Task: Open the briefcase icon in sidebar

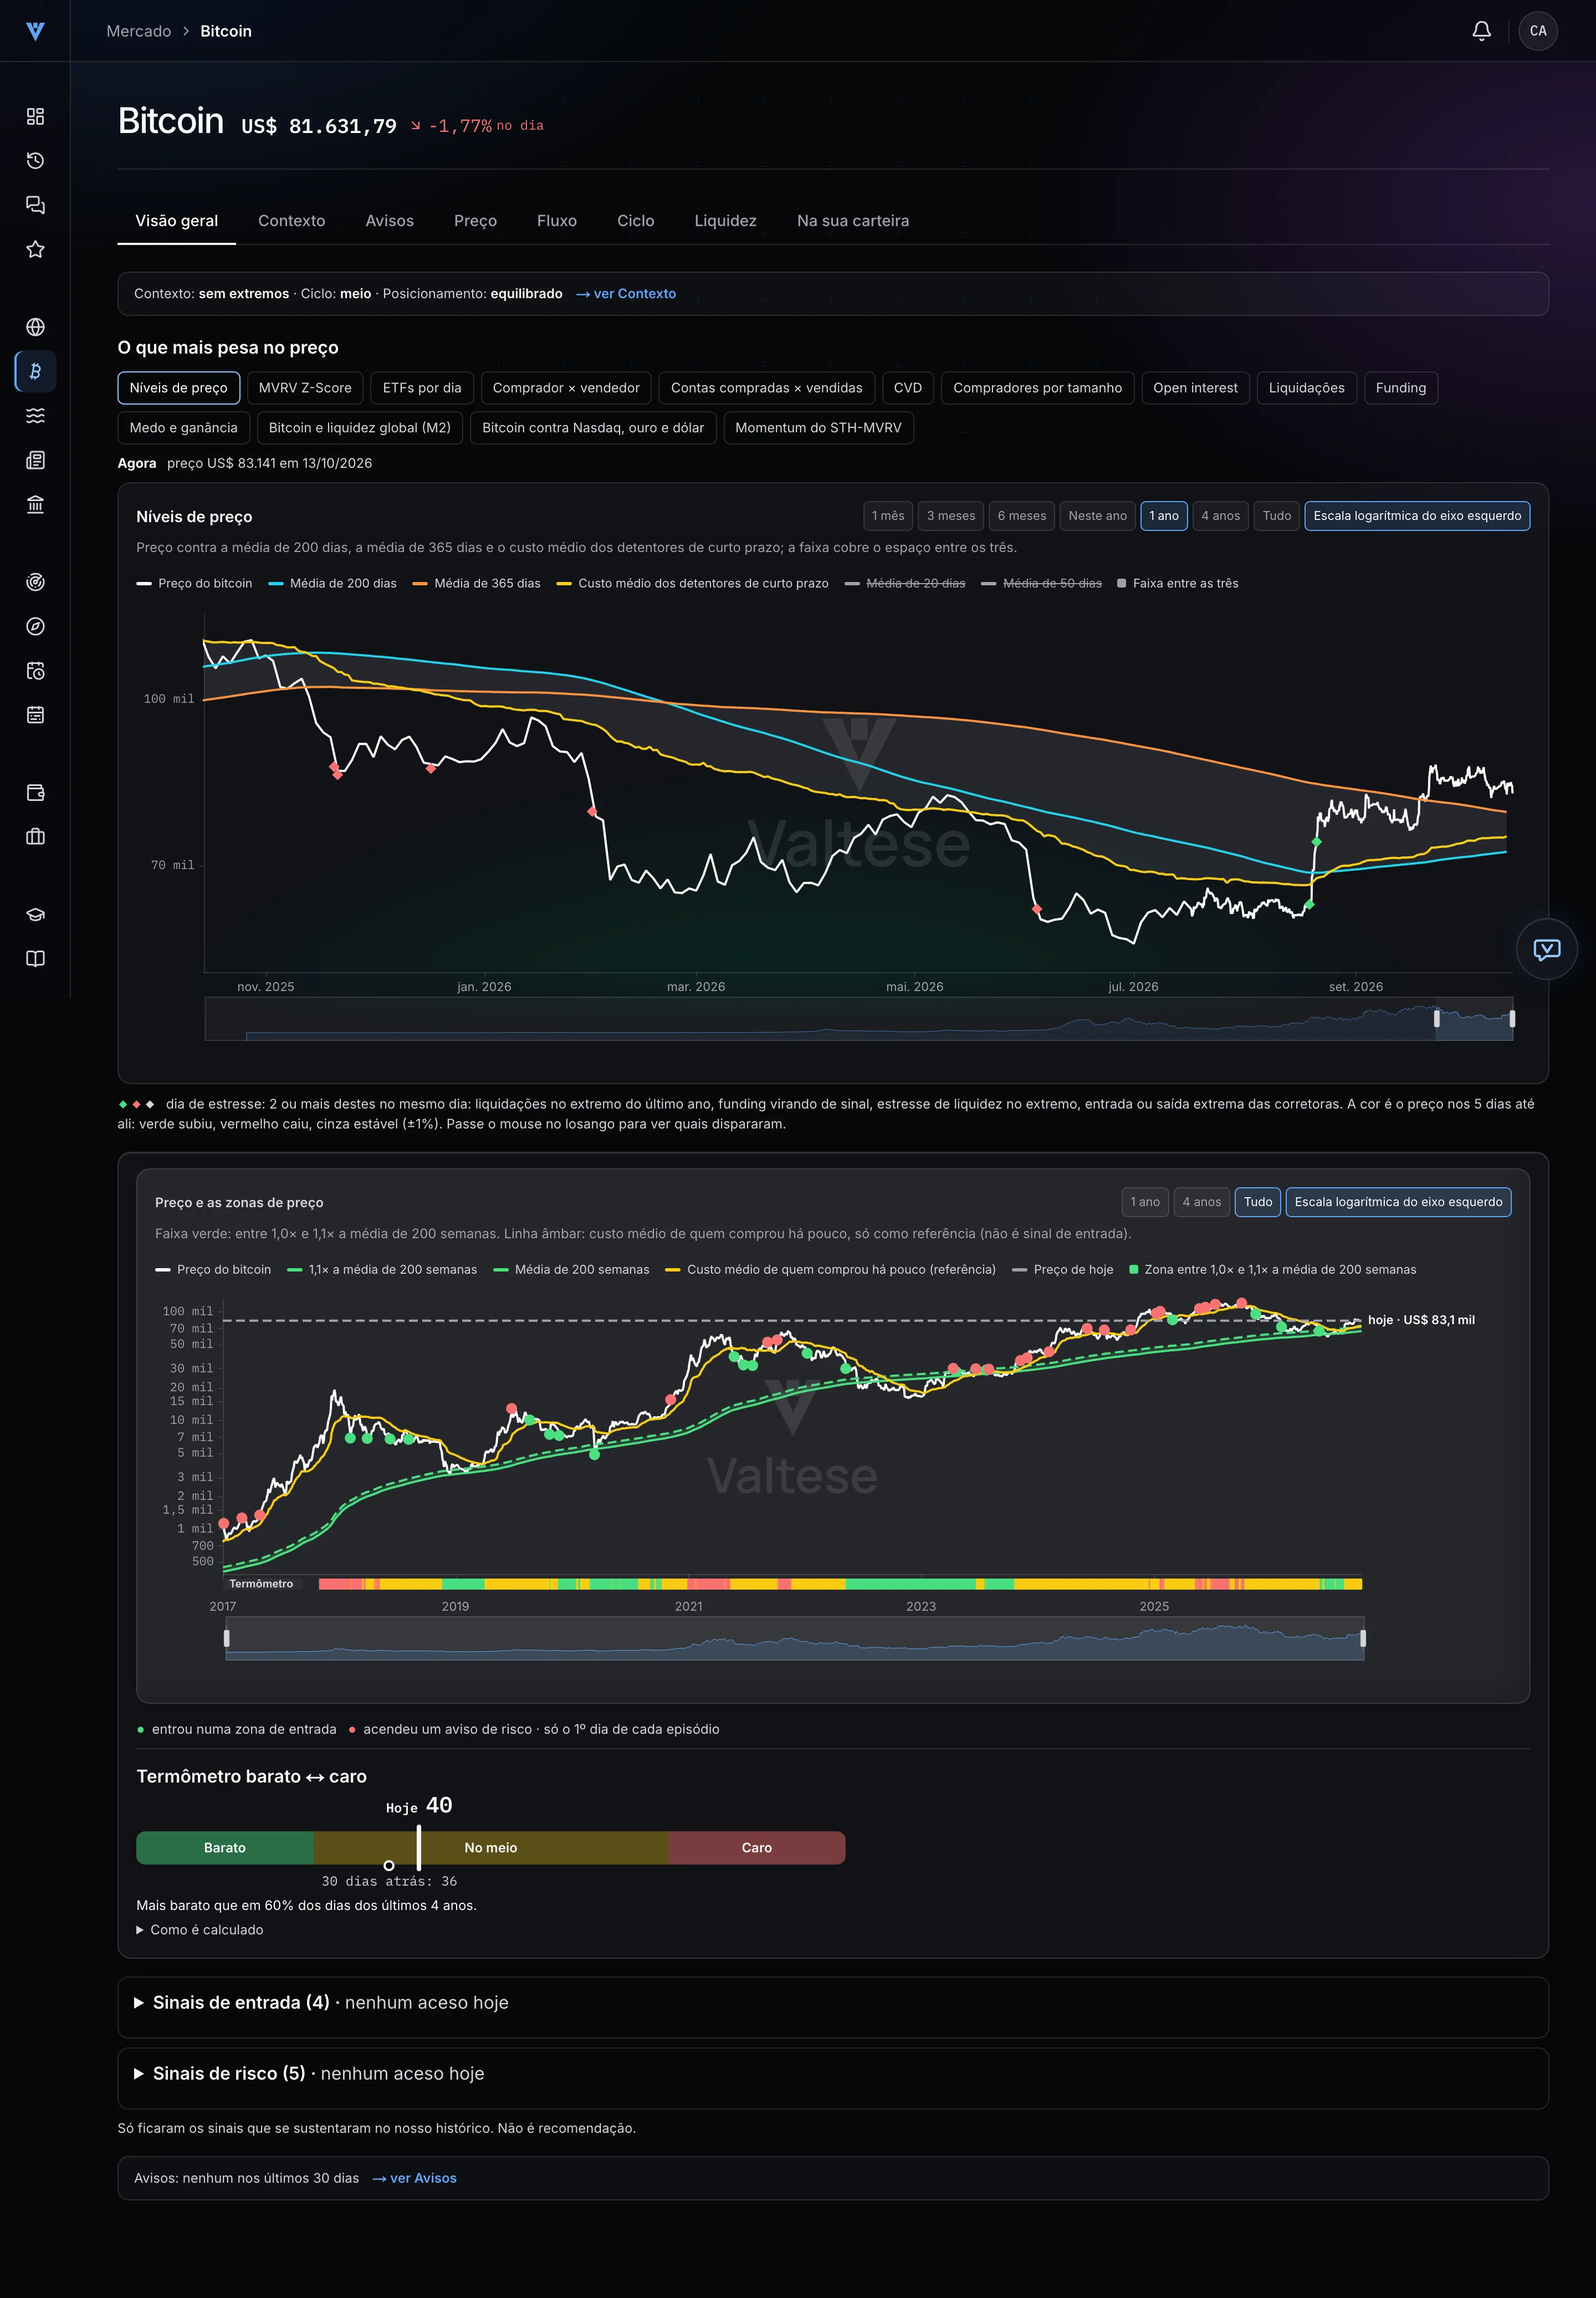Action: [35, 836]
